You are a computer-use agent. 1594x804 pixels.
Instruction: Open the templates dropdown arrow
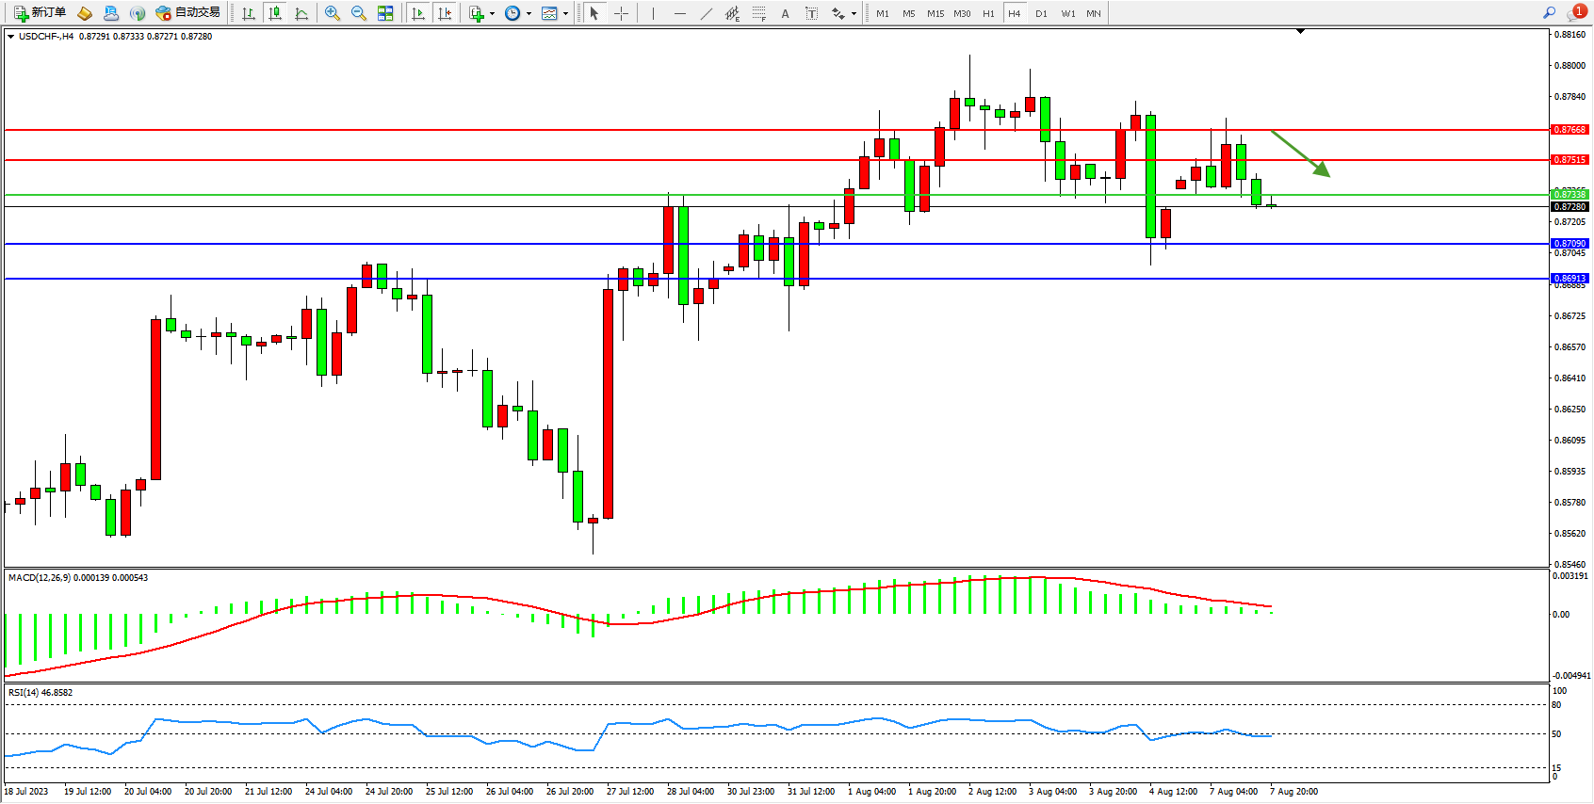[x=565, y=14]
